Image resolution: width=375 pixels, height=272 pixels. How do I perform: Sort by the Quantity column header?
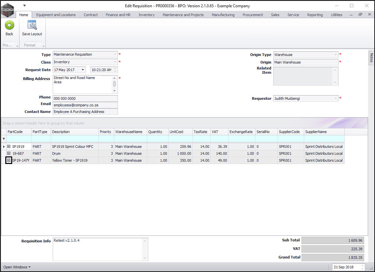tap(158, 132)
